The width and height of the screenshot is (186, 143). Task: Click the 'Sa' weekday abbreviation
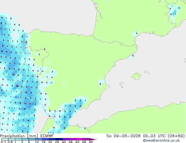(x=109, y=136)
